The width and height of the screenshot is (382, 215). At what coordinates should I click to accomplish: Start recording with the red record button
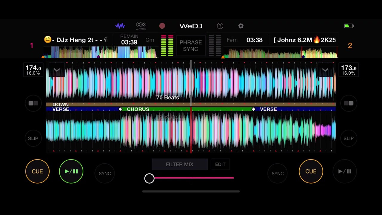(162, 26)
